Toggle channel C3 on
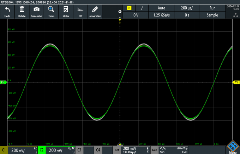 click(79, 150)
